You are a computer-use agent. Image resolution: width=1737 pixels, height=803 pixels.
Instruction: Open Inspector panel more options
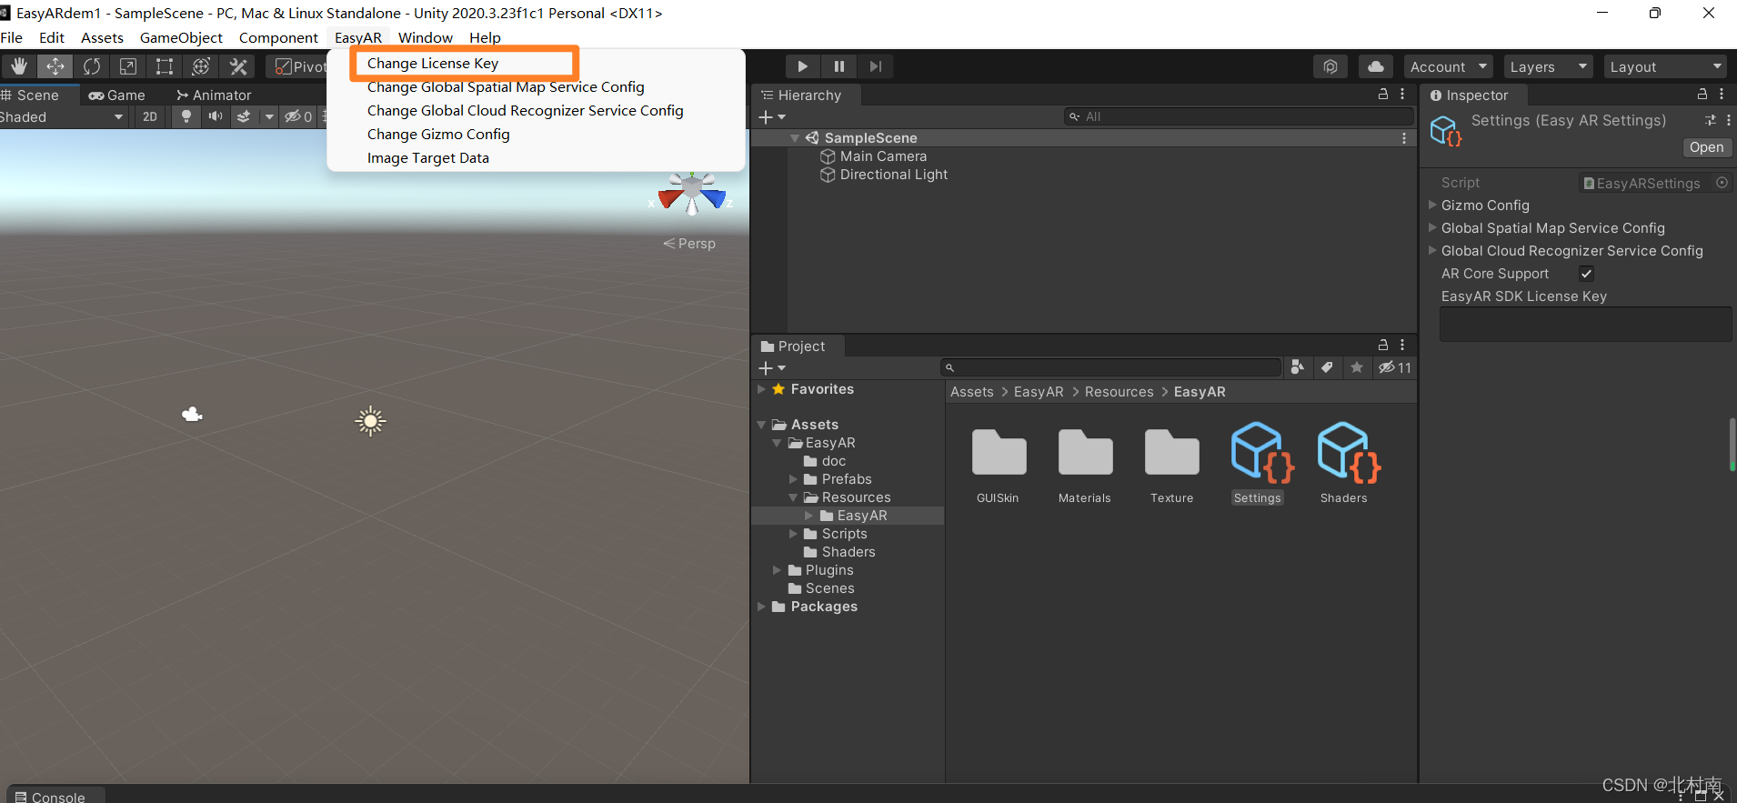tap(1722, 95)
